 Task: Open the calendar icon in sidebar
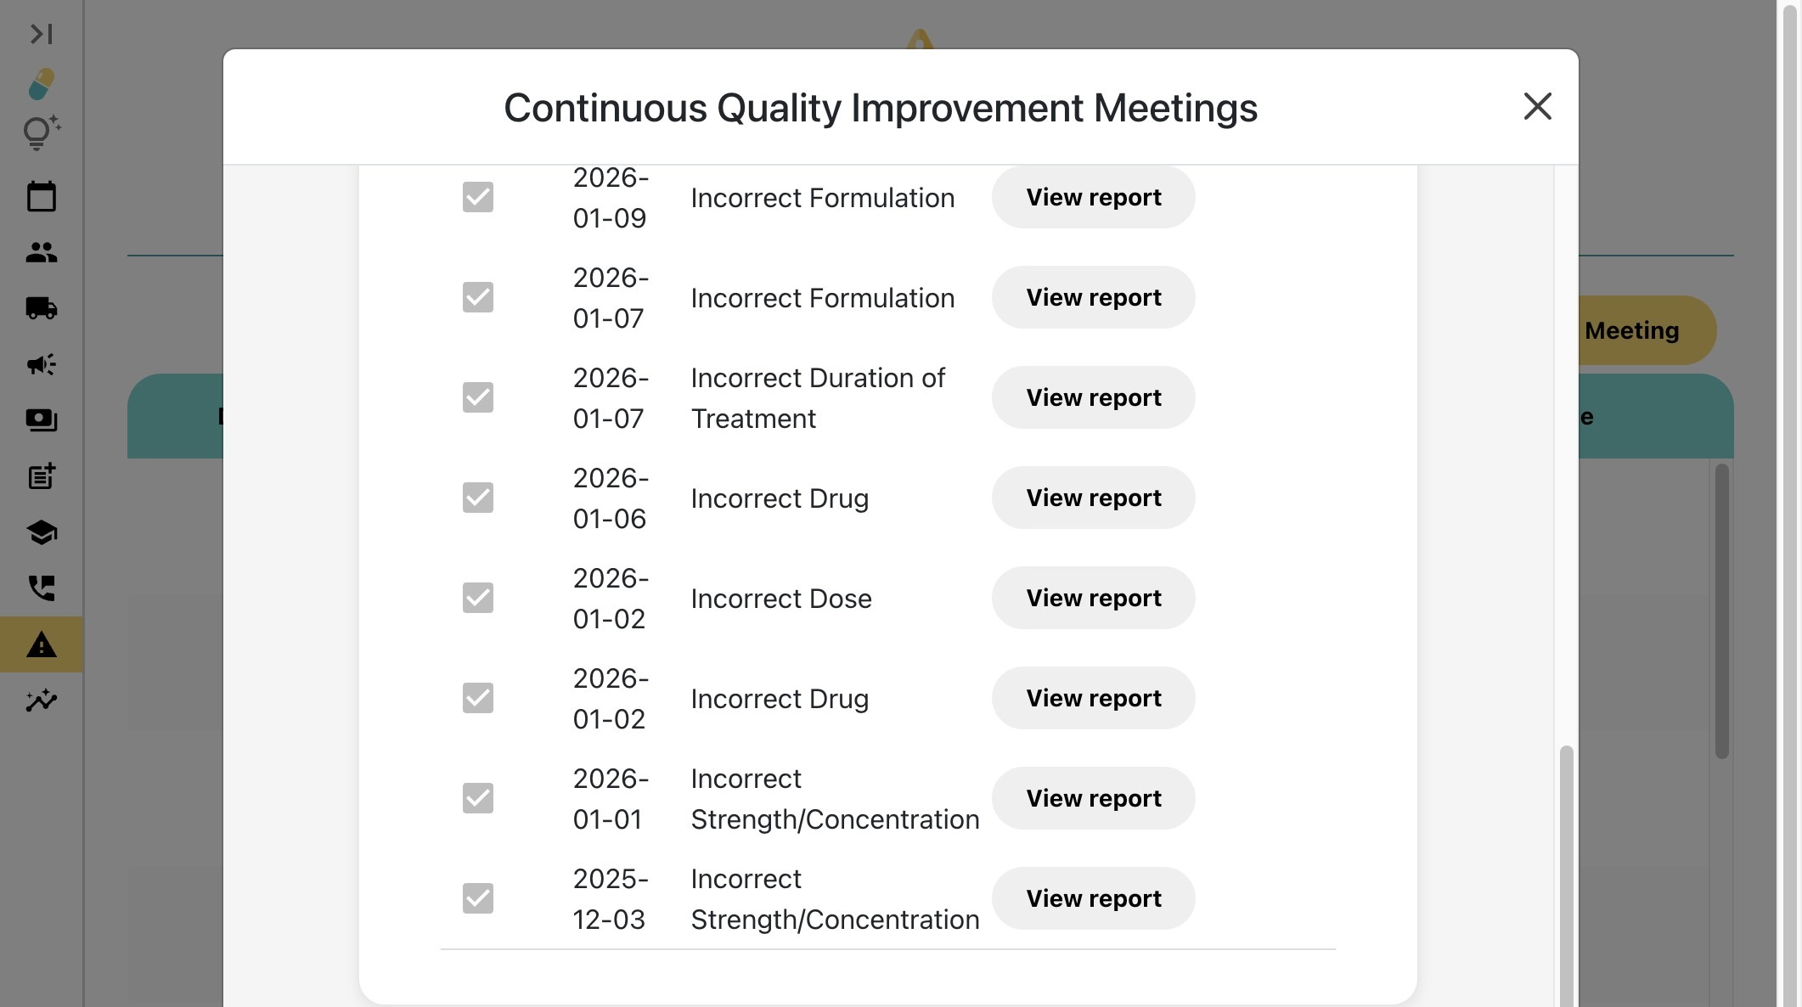click(41, 196)
